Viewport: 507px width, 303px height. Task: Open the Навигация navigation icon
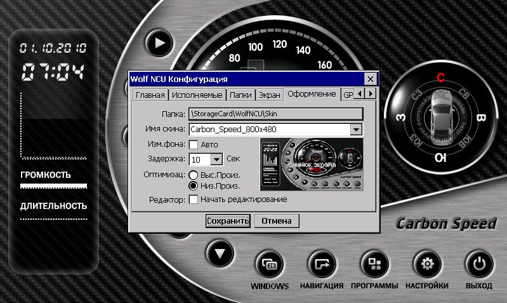pos(322,264)
